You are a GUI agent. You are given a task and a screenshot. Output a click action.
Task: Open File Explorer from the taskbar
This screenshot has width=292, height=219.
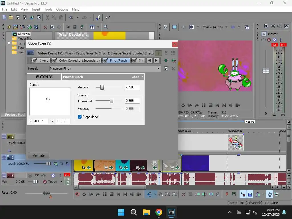point(146,212)
